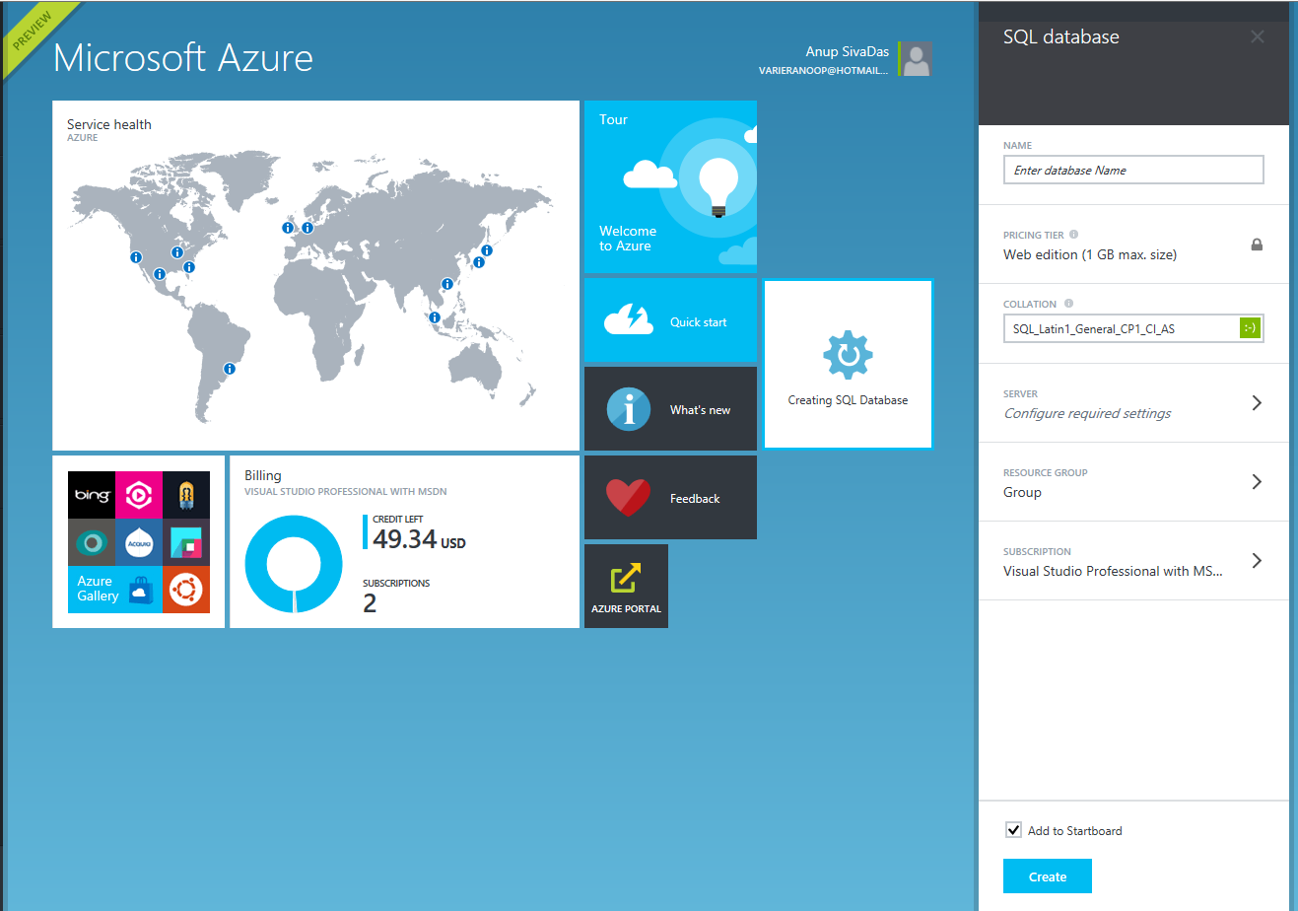The width and height of the screenshot is (1298, 911).
Task: Open the Azure Portal link tile
Action: [x=626, y=586]
